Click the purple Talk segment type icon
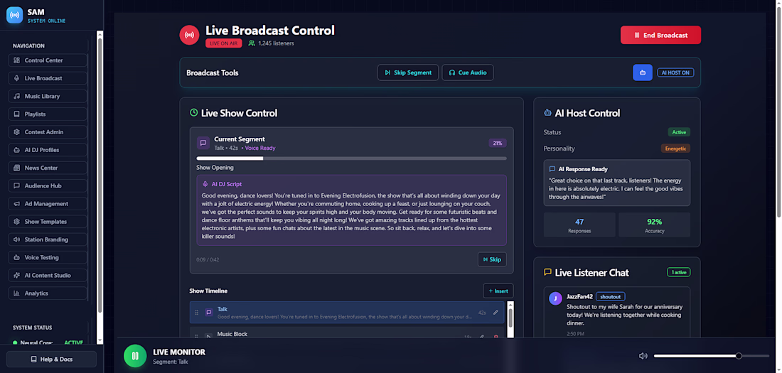This screenshot has height=373, width=782. click(209, 313)
